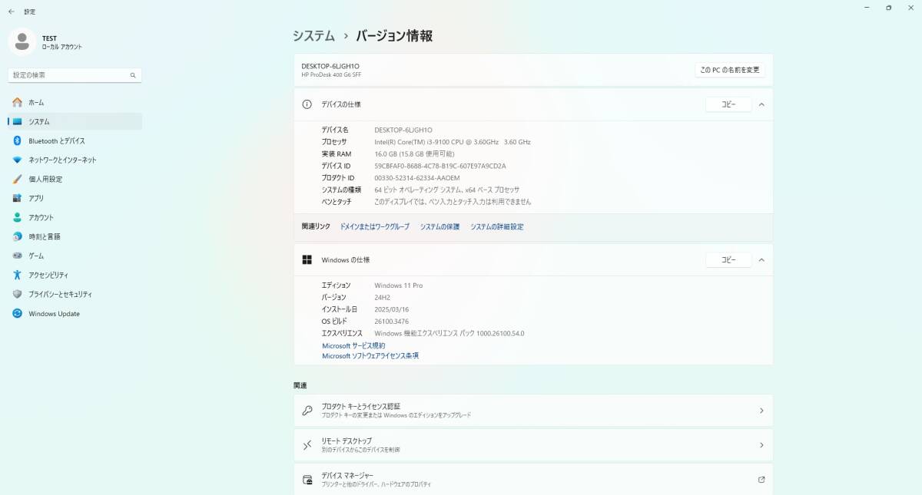The width and height of the screenshot is (922, 495).
Task: Click the TEST ローカル アカウント profile
Action: tap(46, 42)
